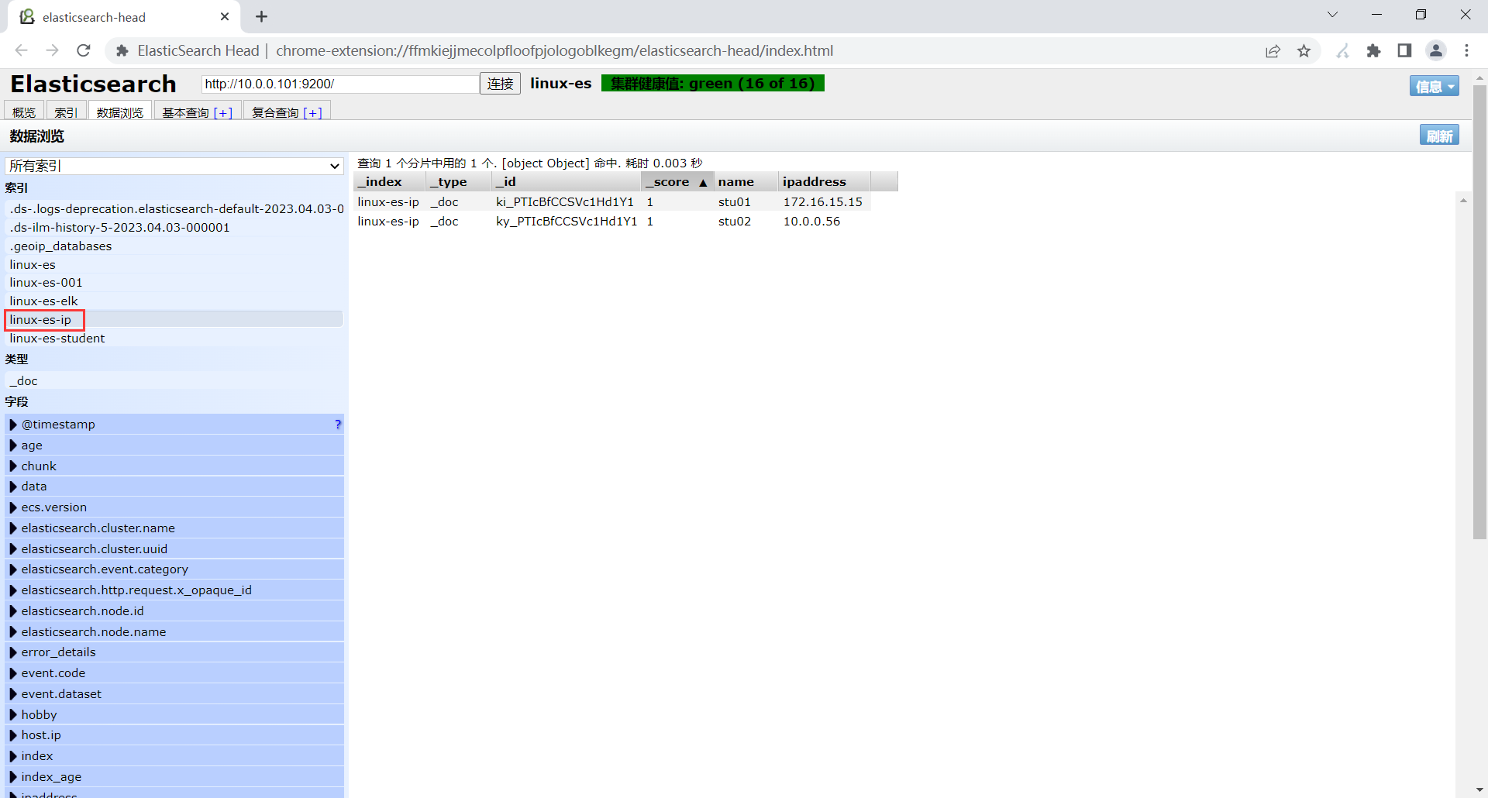The image size is (1488, 798).
Task: Sort by the ipaddress column header
Action: pyautogui.click(x=825, y=181)
